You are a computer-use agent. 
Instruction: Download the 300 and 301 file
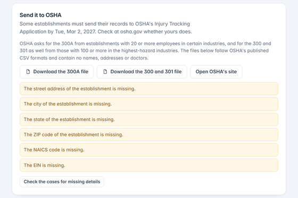142,72
